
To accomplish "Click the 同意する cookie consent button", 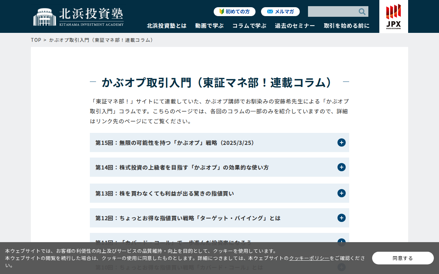I will 403,258.
